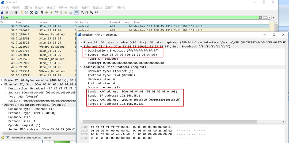289x143 pixels.
Task: Select packet 51 in the packet list
Action: click(38, 75)
